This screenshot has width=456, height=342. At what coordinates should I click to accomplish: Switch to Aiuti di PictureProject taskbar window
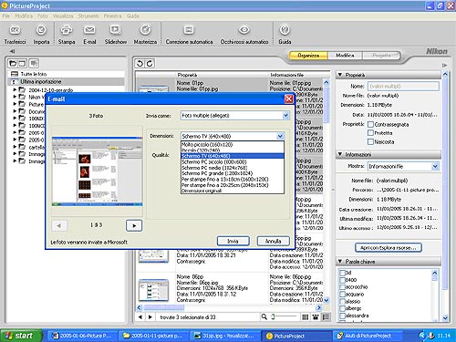[x=368, y=336]
